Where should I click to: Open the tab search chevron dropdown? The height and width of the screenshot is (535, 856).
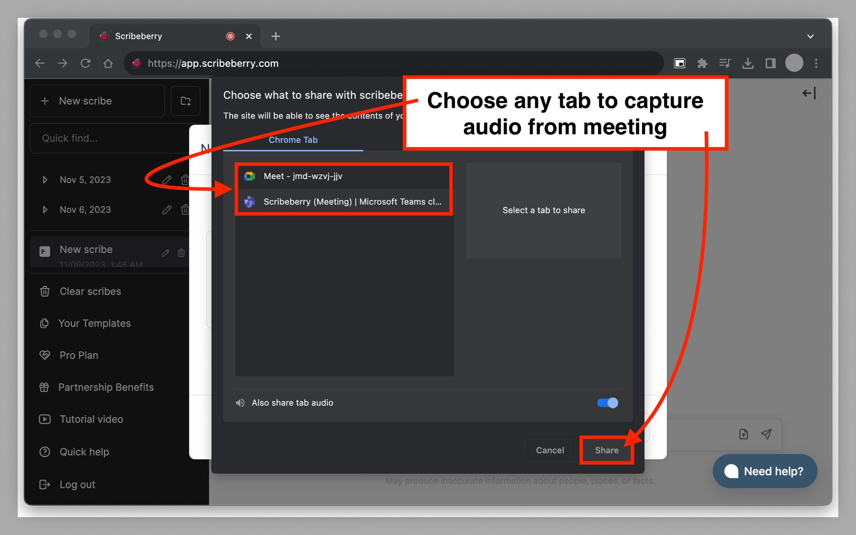click(810, 36)
